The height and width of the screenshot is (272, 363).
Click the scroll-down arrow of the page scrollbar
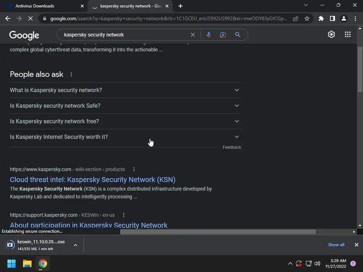[x=360, y=226]
